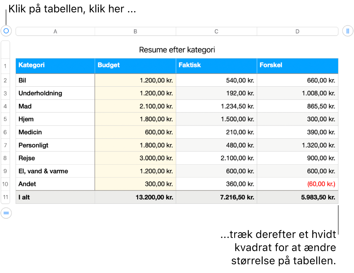
Task: Click total forskel cell '5.983,50 kr.'
Action: coord(297,197)
